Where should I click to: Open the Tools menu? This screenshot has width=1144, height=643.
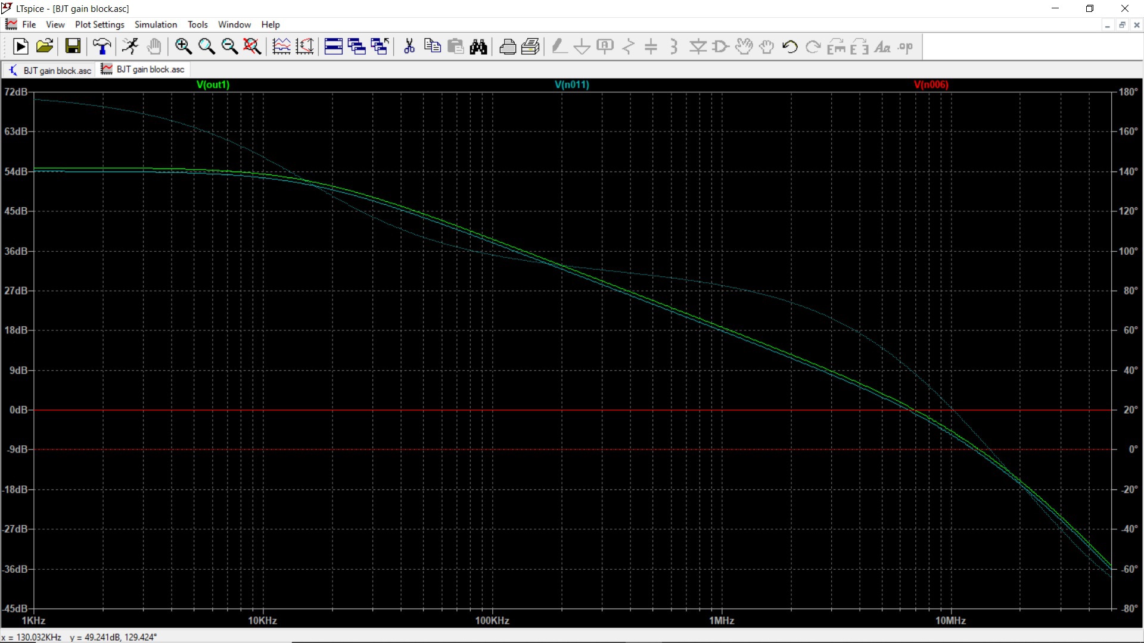[x=198, y=24]
